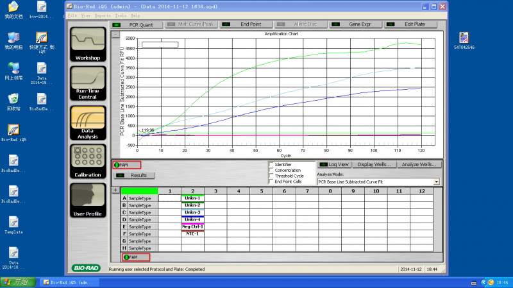513x288 pixels.
Task: Select plate row header H
Action: pos(124,248)
